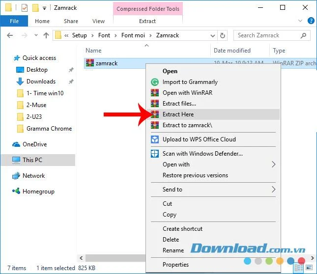This screenshot has width=317, height=274.
Task: Click the Setup breadcrumb in address bar
Action: point(80,35)
